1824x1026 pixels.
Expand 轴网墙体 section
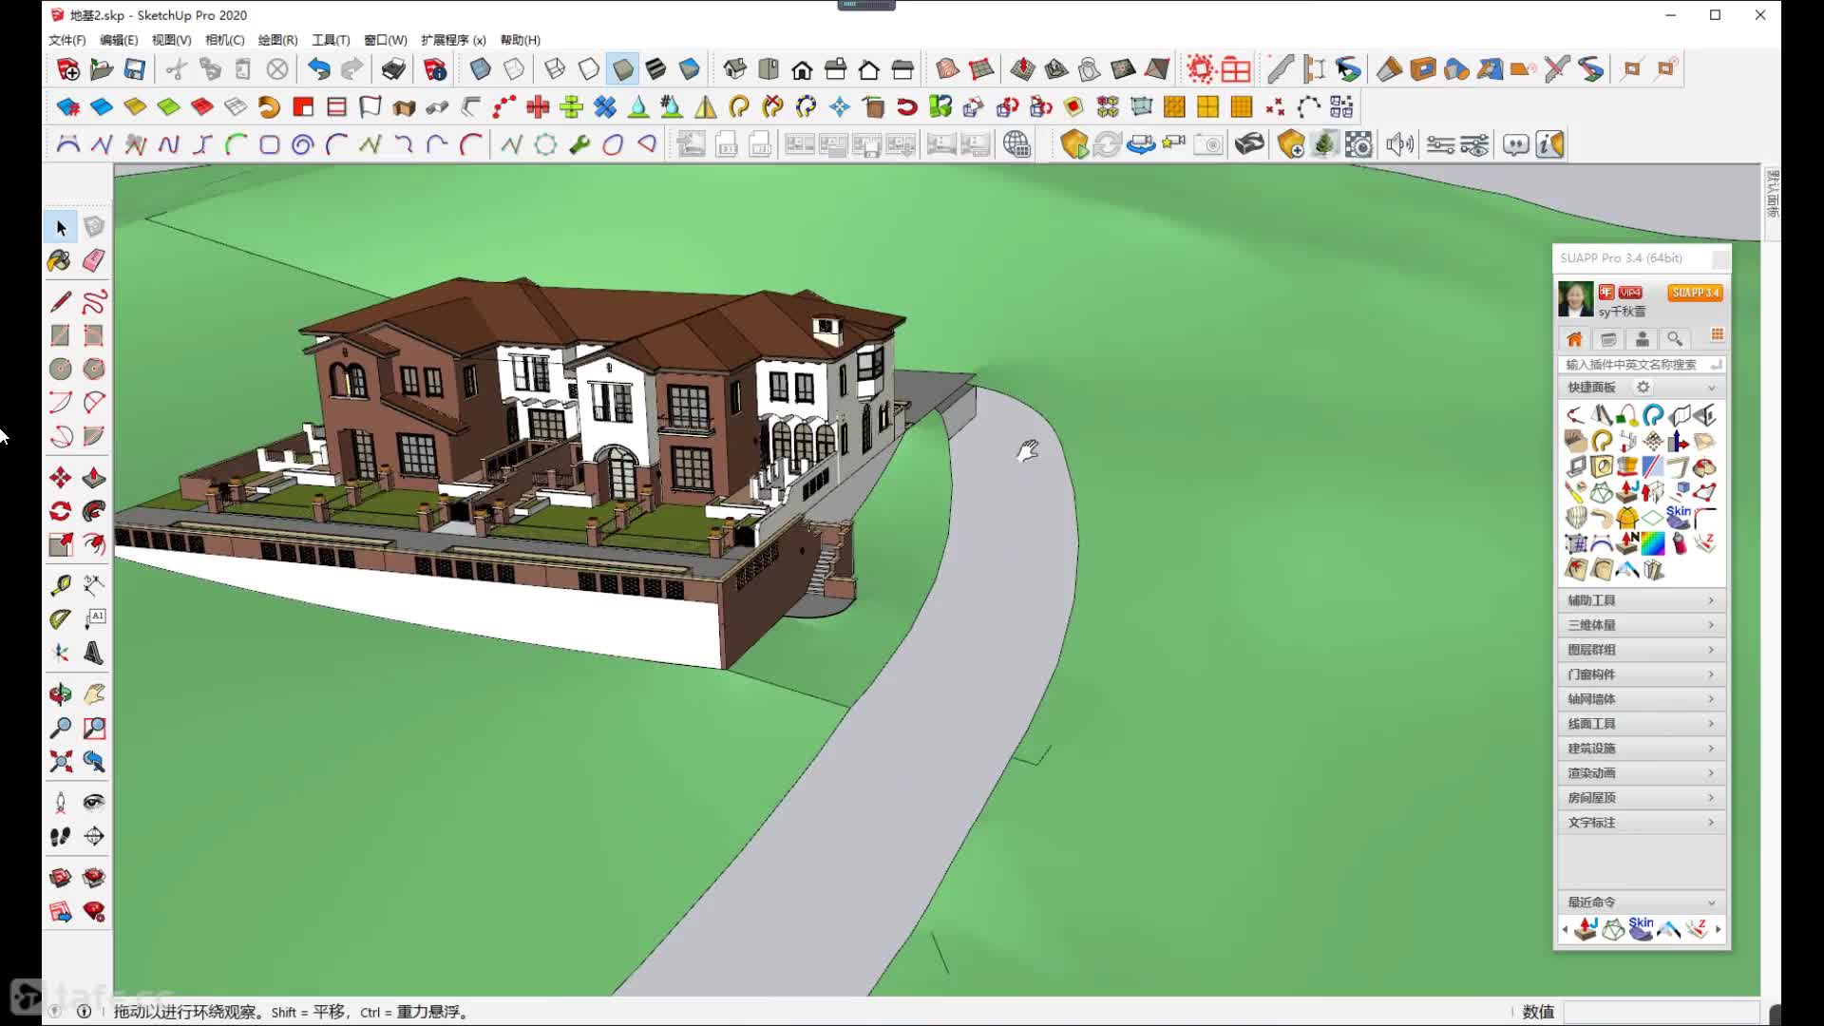pyautogui.click(x=1641, y=699)
